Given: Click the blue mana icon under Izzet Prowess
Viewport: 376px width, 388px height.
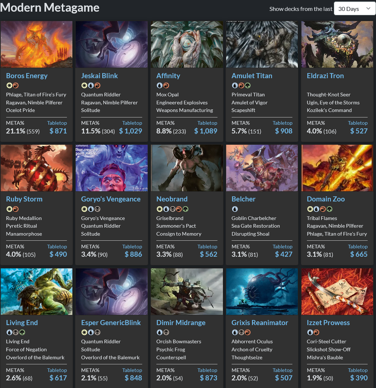Looking at the screenshot, I should 310,332.
